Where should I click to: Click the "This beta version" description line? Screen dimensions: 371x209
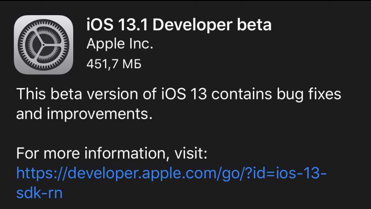[178, 94]
